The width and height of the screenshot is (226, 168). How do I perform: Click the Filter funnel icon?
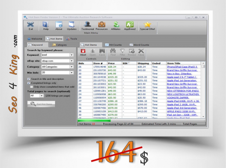(x=122, y=51)
